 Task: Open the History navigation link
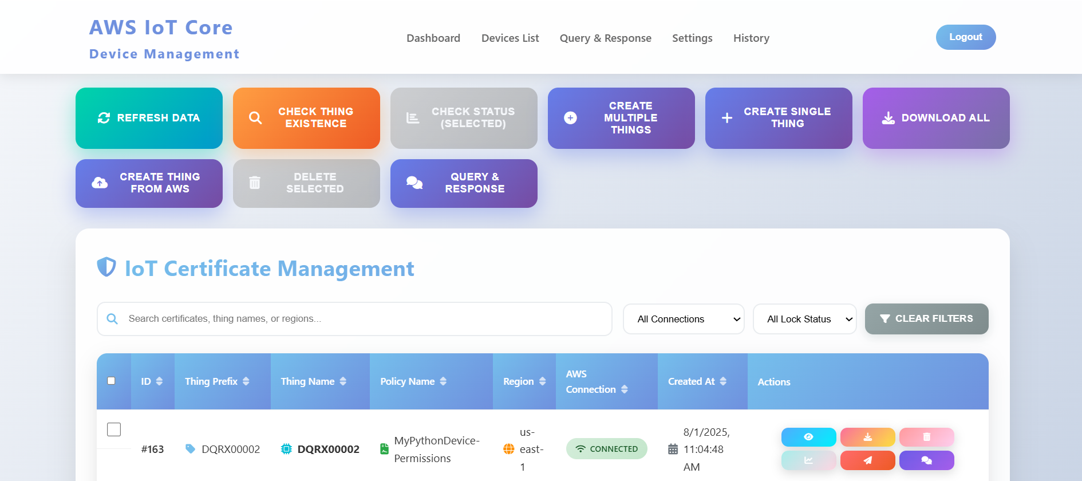[x=751, y=38]
